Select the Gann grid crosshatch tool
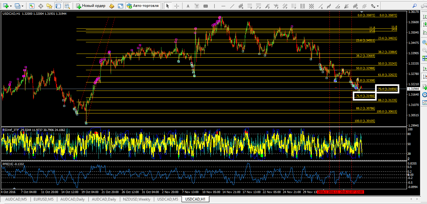 click(x=312, y=6)
